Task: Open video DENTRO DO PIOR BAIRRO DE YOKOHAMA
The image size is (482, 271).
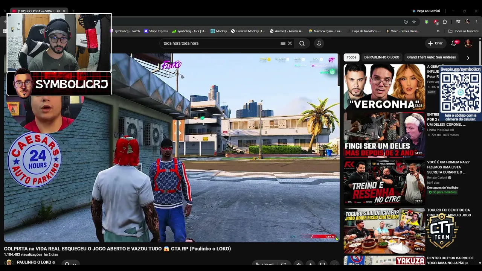Action: pyautogui.click(x=450, y=260)
